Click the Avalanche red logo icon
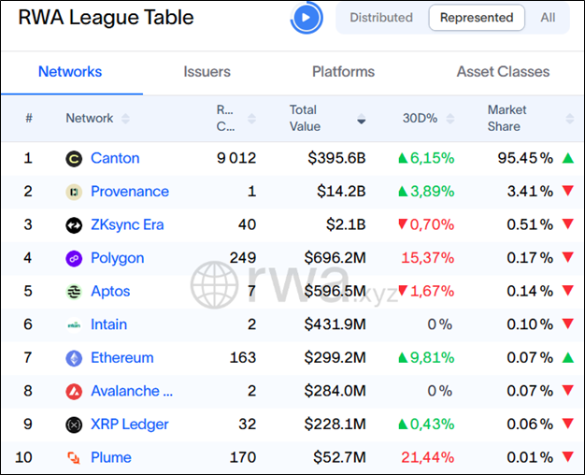 (x=74, y=392)
